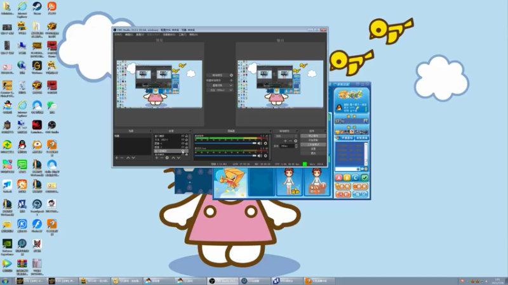
Task: Toggle the Studio Mode button in Controls
Action: [x=313, y=144]
